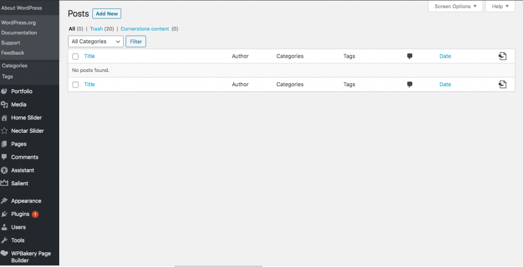
Task: Expand the Help panel
Action: 500,6
